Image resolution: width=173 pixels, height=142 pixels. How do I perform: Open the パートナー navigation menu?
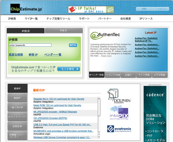click(x=105, y=19)
